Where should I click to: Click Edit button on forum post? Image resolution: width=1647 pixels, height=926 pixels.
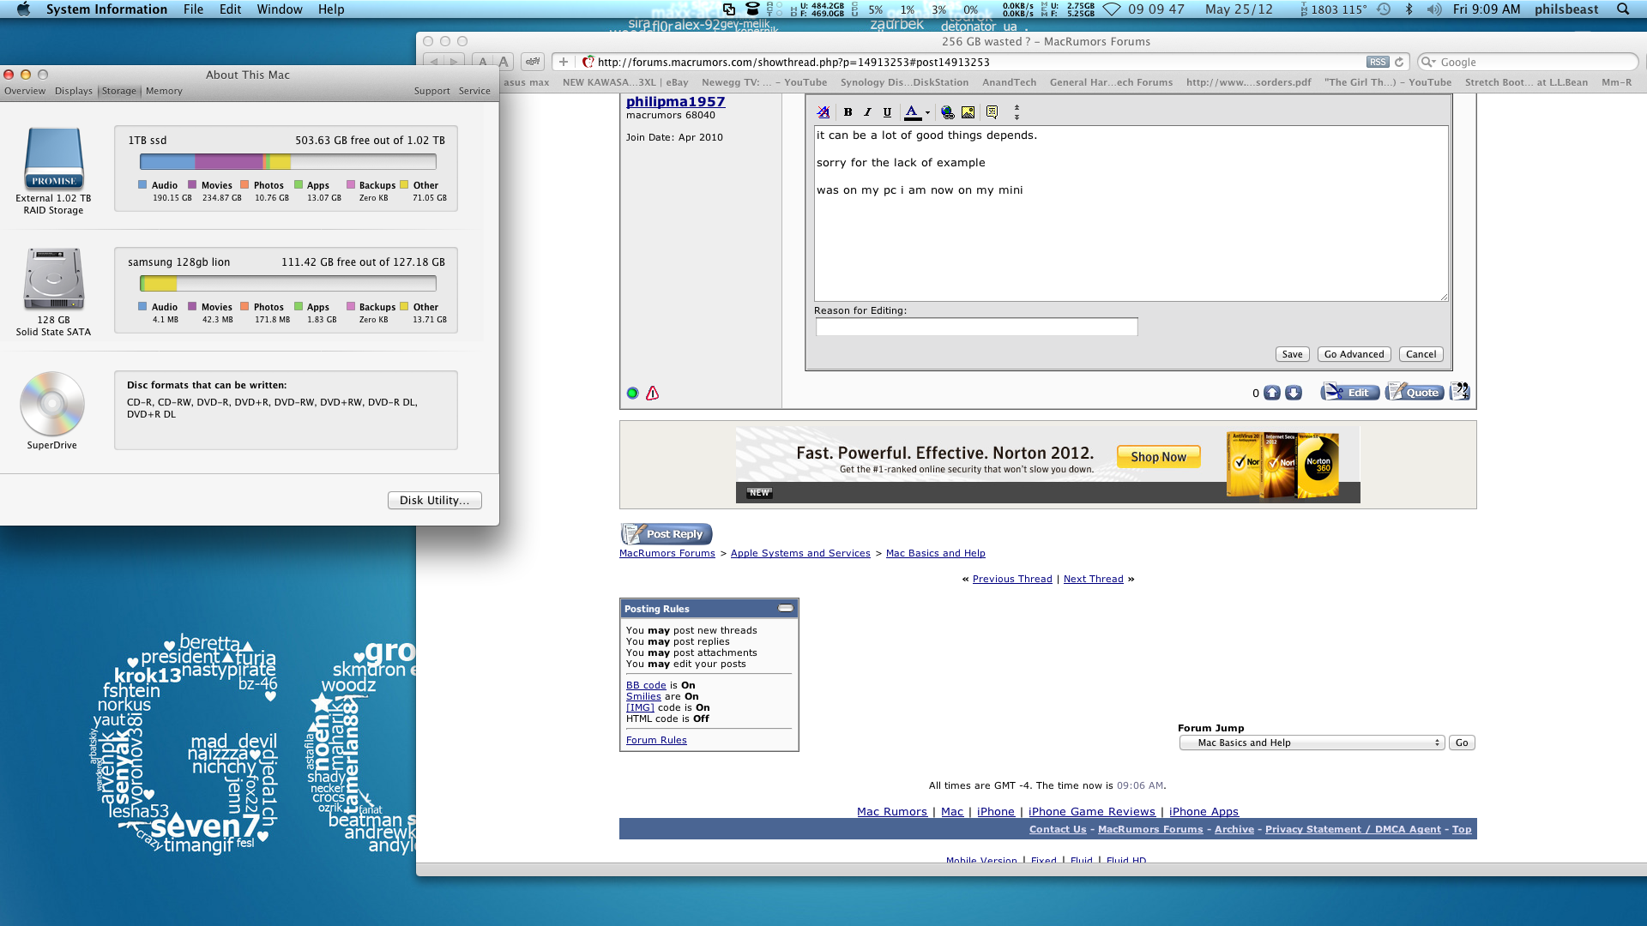pos(1350,392)
